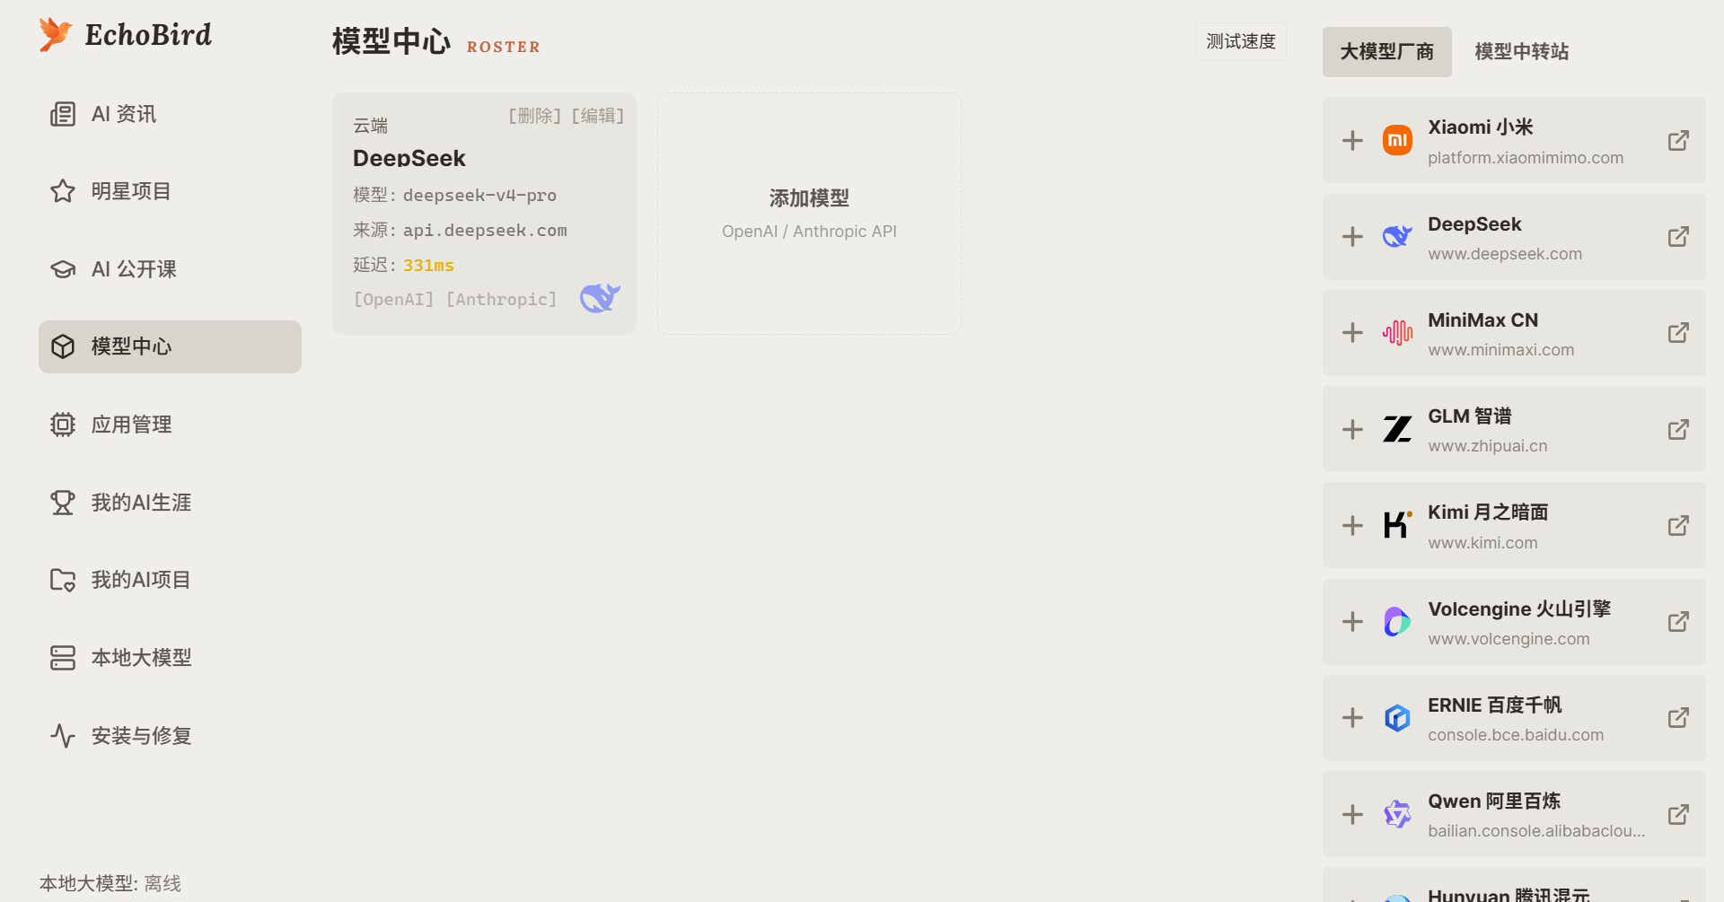
Task: Click the 我的AI项目 folder icon
Action: pyautogui.click(x=63, y=580)
